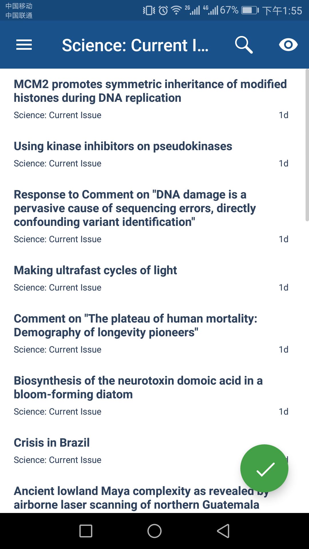Tap the 'Science: Current I...' toolbar title
Screen dimensions: 309x549
point(135,45)
